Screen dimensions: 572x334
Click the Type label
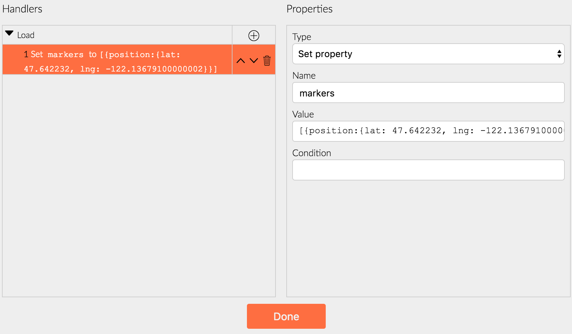point(301,37)
